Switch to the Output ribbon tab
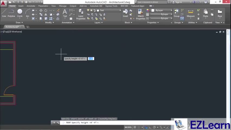231x130 pixels. tap(73, 6)
